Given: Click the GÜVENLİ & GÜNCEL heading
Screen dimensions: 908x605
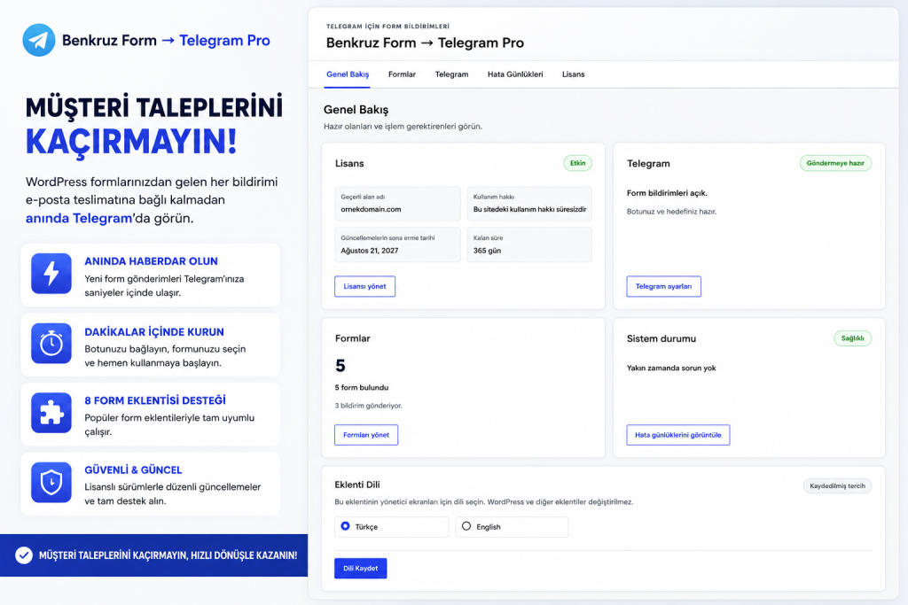Looking at the screenshot, I should 133,469.
